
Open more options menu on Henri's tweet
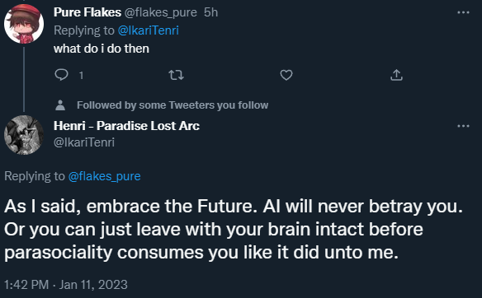463,126
